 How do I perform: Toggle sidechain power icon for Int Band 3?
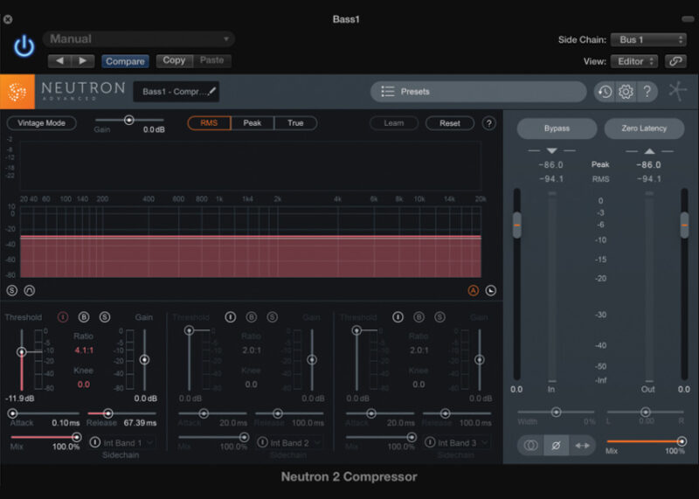click(x=430, y=442)
